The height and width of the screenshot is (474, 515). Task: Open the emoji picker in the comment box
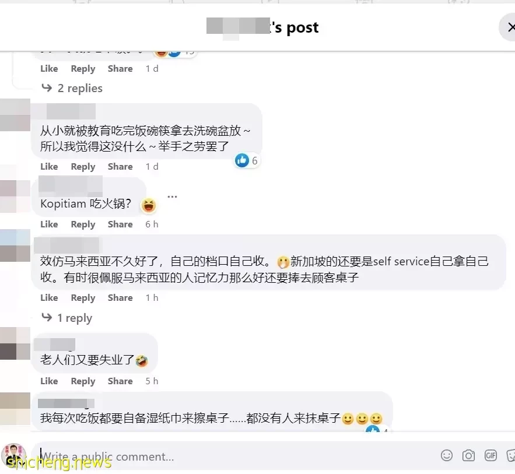pyautogui.click(x=446, y=455)
